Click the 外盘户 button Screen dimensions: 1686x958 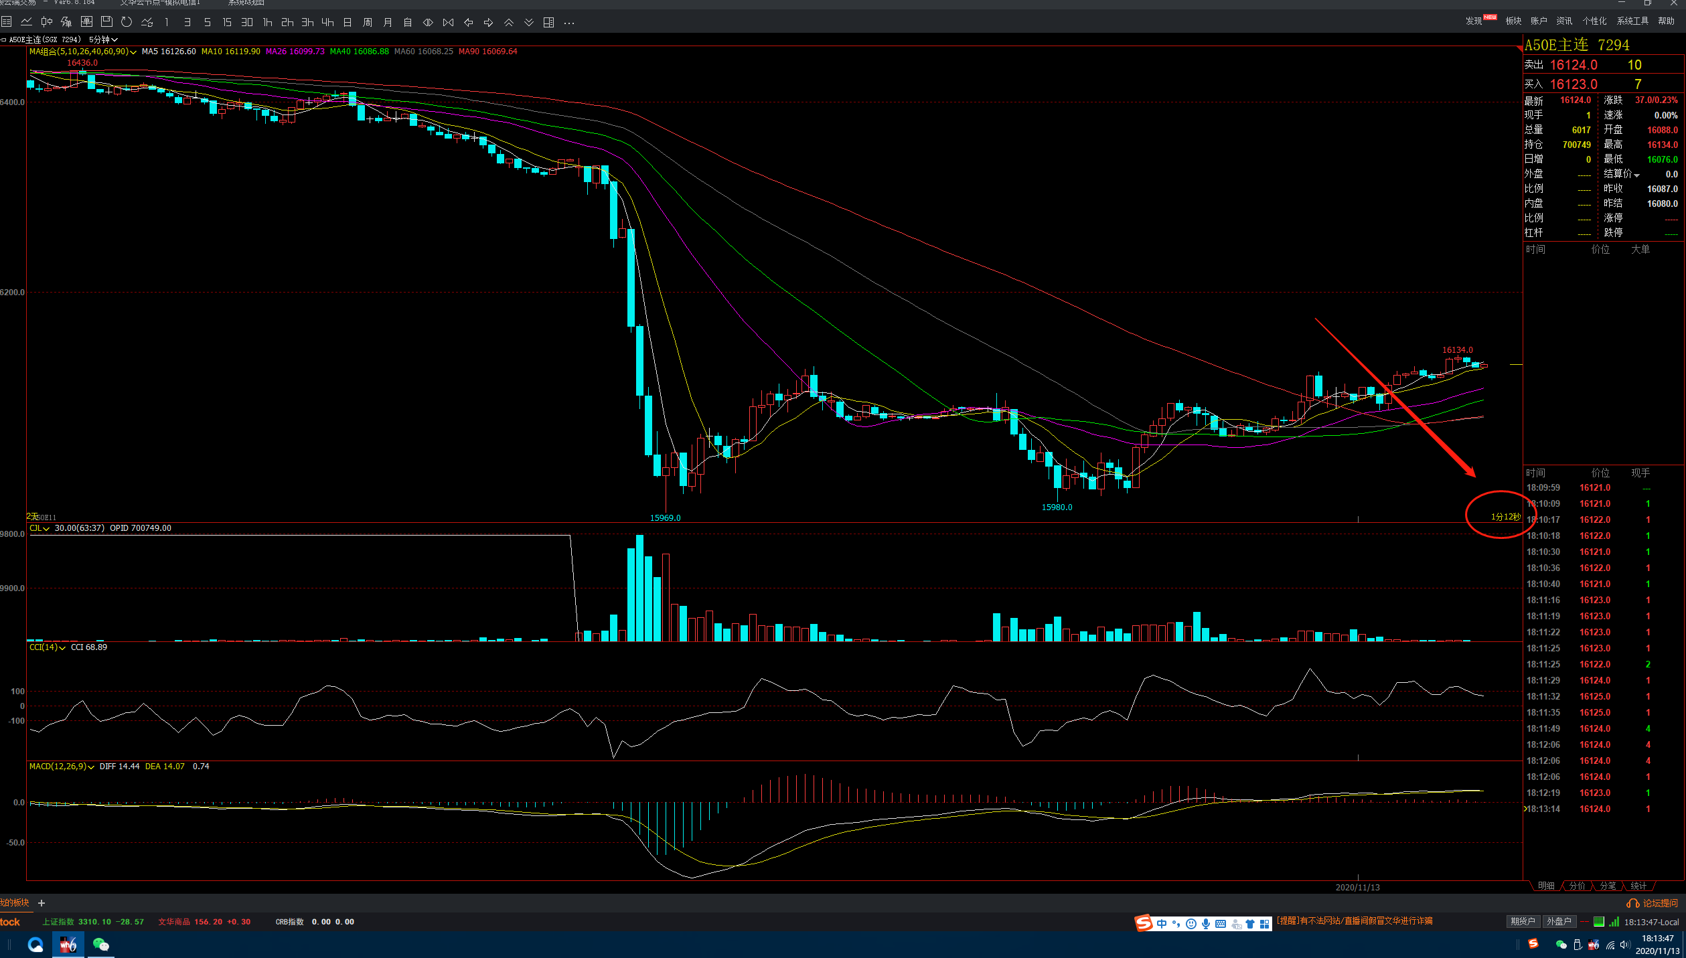click(1558, 921)
